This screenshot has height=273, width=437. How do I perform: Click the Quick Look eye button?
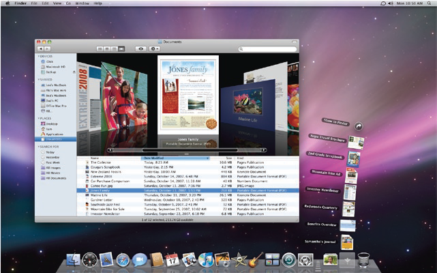point(140,49)
